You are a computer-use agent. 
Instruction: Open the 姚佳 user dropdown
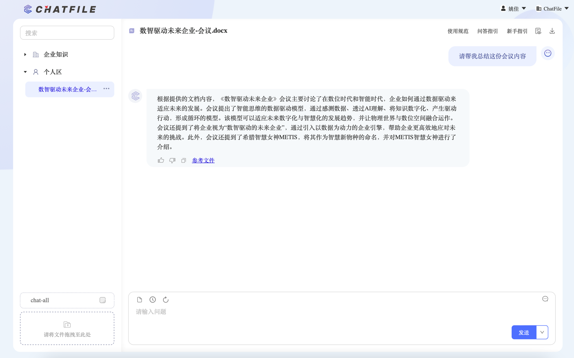(513, 9)
